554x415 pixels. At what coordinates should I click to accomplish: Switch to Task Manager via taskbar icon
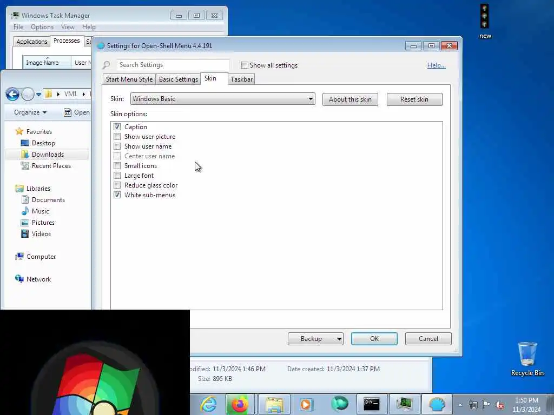404,404
